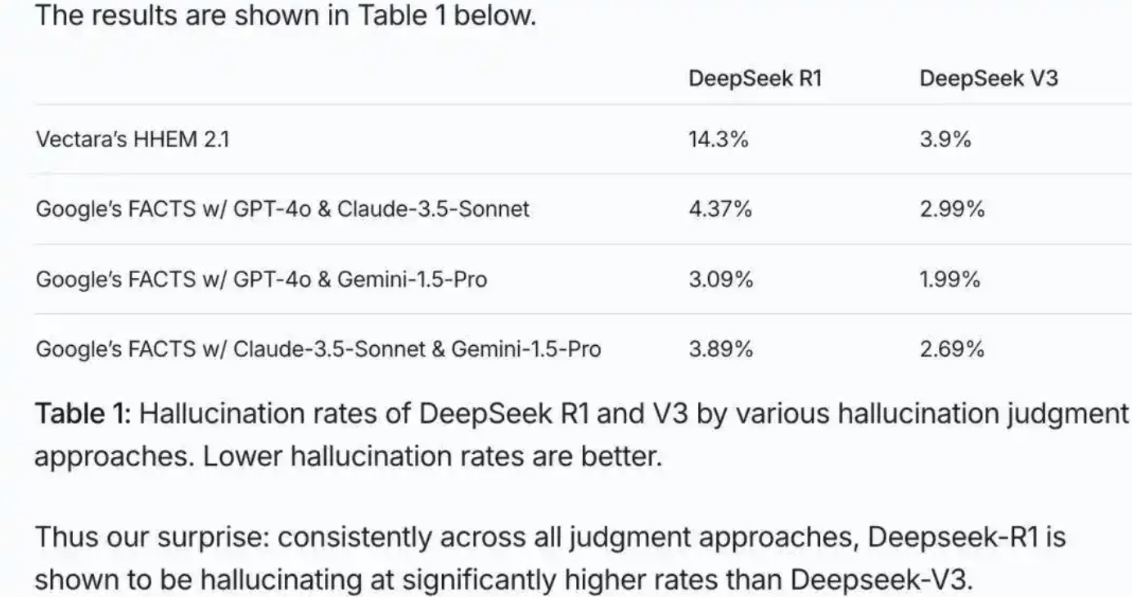Click the 3.9% cell for DeepSeek V3

pos(945,139)
